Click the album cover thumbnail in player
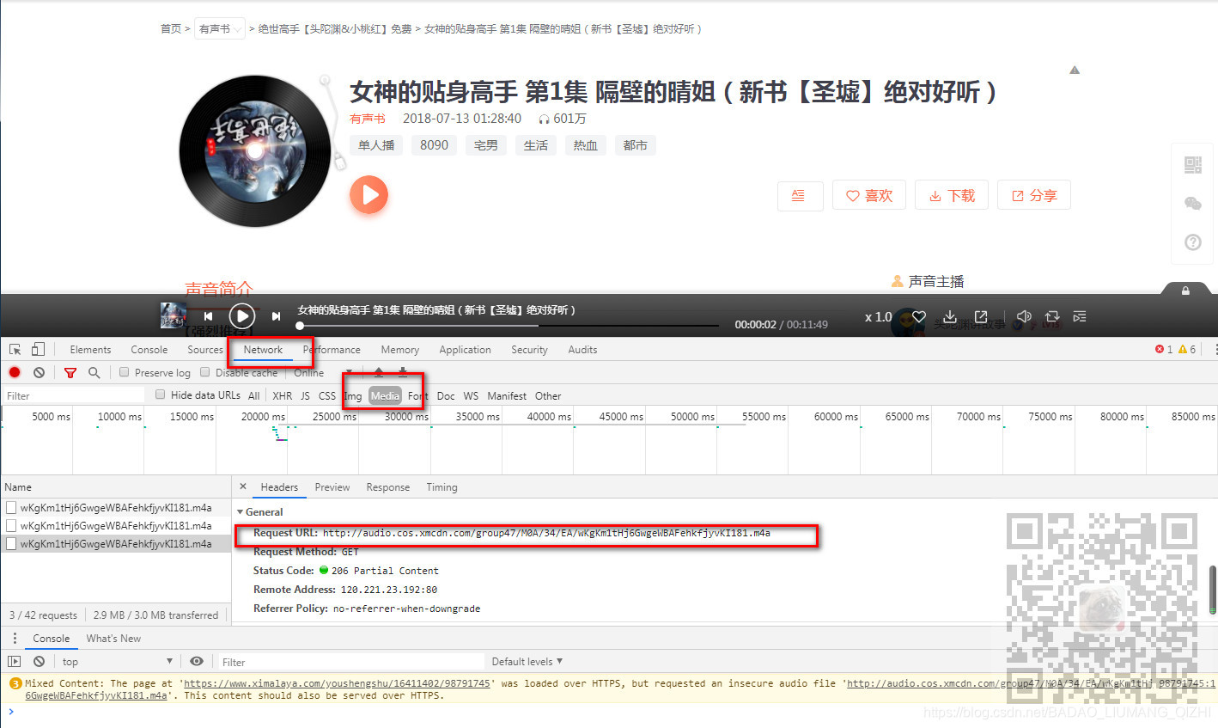Image resolution: width=1218 pixels, height=728 pixels. click(x=173, y=315)
